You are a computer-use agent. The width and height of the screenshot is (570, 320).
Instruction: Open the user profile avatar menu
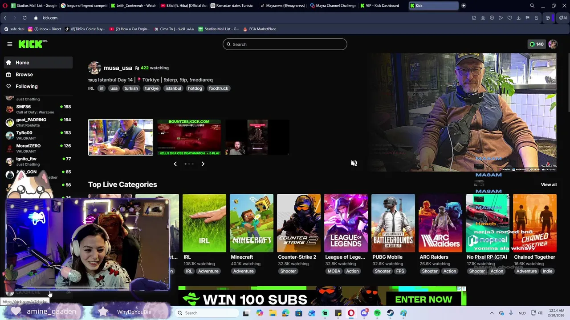coord(553,44)
